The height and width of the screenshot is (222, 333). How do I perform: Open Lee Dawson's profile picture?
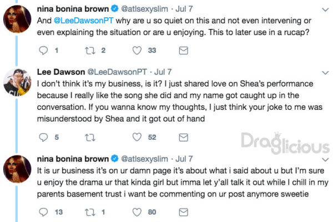[x=17, y=82]
